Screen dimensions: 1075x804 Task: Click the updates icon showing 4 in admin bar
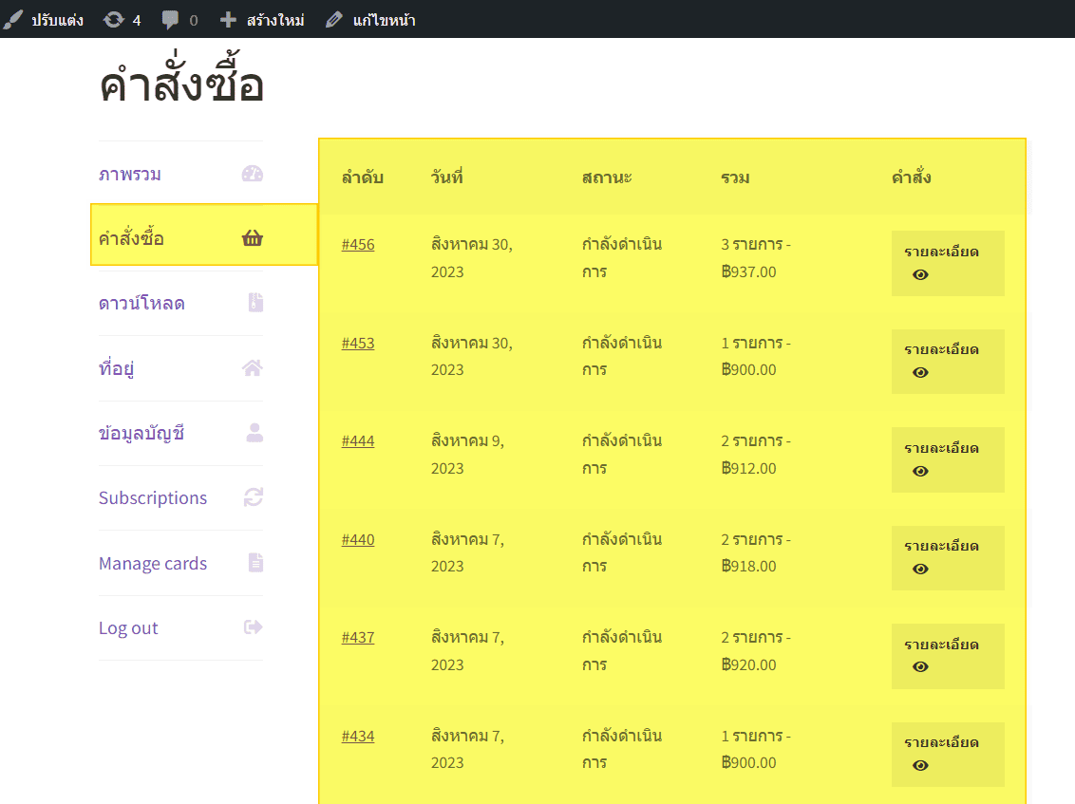click(x=114, y=19)
